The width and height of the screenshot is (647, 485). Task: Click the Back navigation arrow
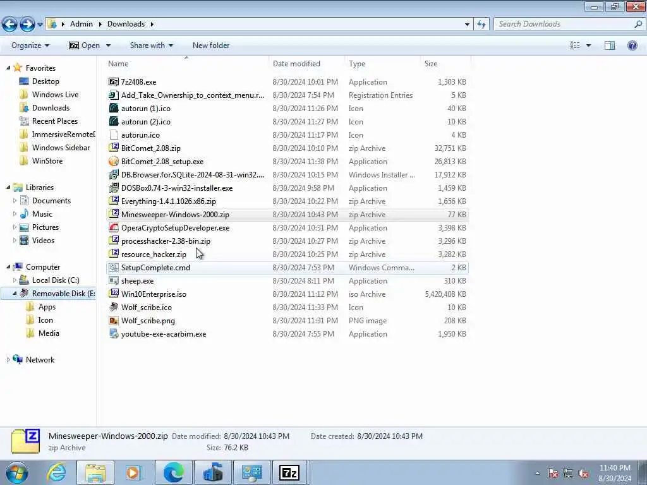coord(10,25)
